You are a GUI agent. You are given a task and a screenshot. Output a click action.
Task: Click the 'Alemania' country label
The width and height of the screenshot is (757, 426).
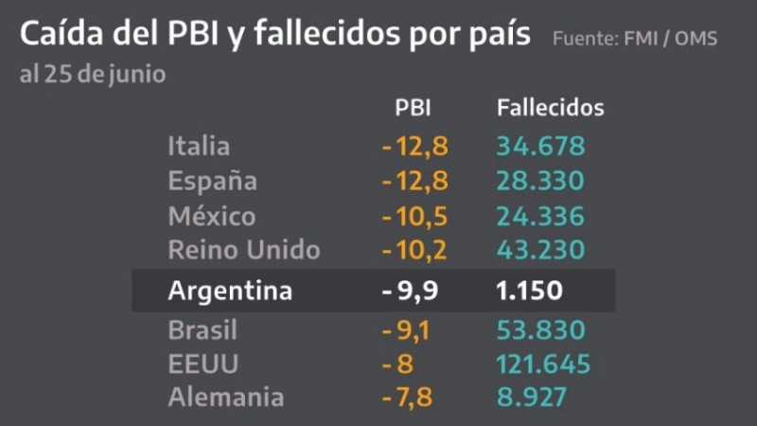point(225,398)
